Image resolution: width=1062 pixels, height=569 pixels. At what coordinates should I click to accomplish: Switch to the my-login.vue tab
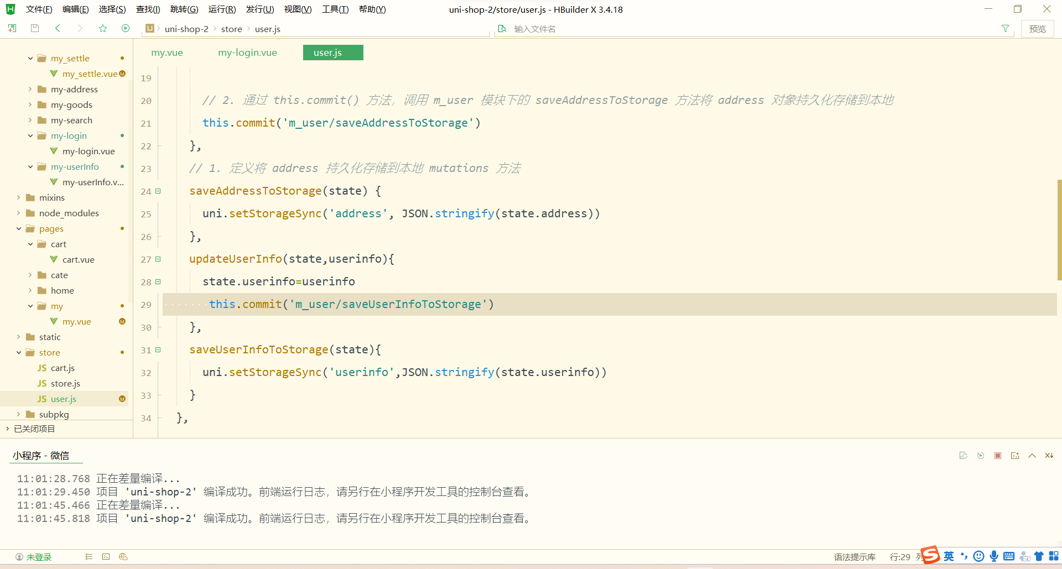point(247,53)
